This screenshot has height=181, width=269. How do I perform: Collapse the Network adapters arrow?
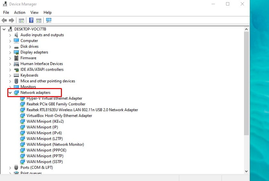coord(10,93)
